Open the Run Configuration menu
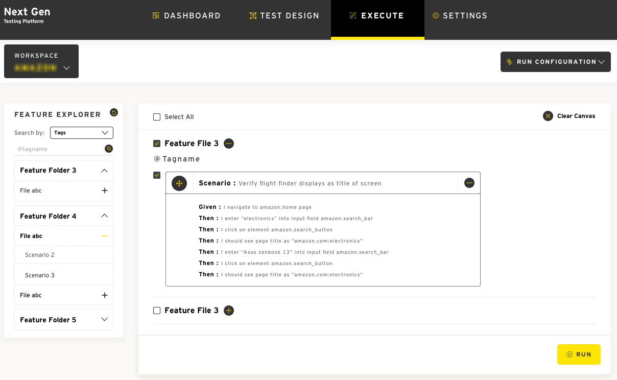617x380 pixels. coord(555,62)
